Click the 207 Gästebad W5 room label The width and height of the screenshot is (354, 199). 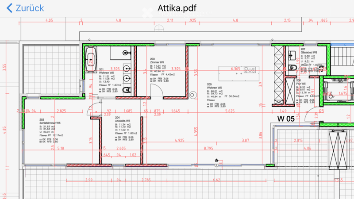[x=308, y=51]
